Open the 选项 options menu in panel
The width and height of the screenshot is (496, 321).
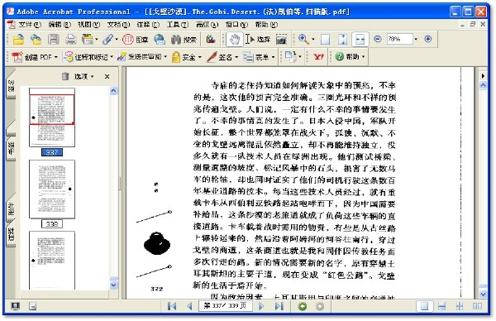tap(83, 76)
